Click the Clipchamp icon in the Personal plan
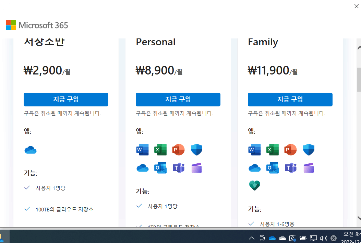361x243 pixels. (197, 168)
